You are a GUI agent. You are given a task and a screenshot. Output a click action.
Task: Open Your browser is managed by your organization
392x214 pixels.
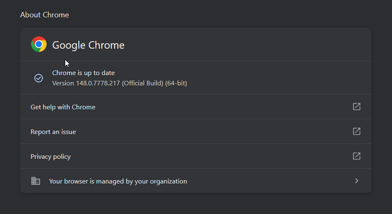click(x=195, y=181)
